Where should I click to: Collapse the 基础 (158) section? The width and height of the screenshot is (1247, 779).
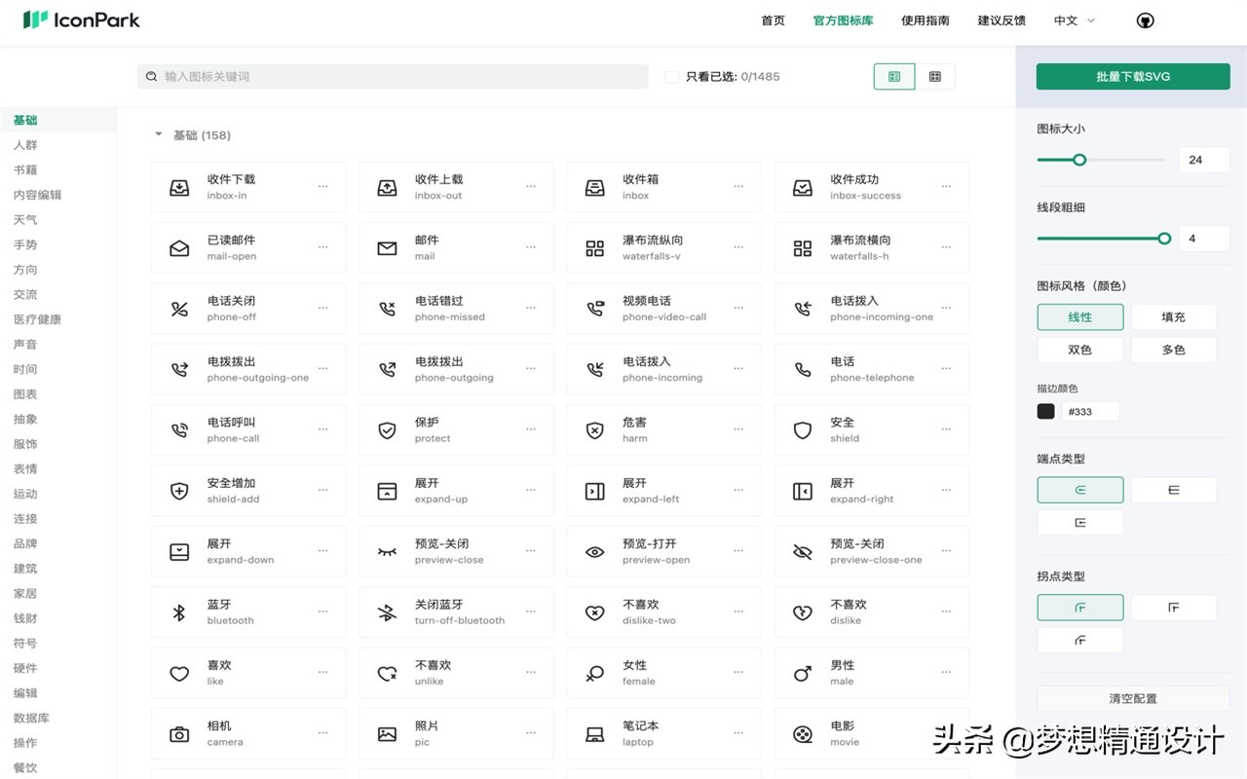[x=159, y=134]
